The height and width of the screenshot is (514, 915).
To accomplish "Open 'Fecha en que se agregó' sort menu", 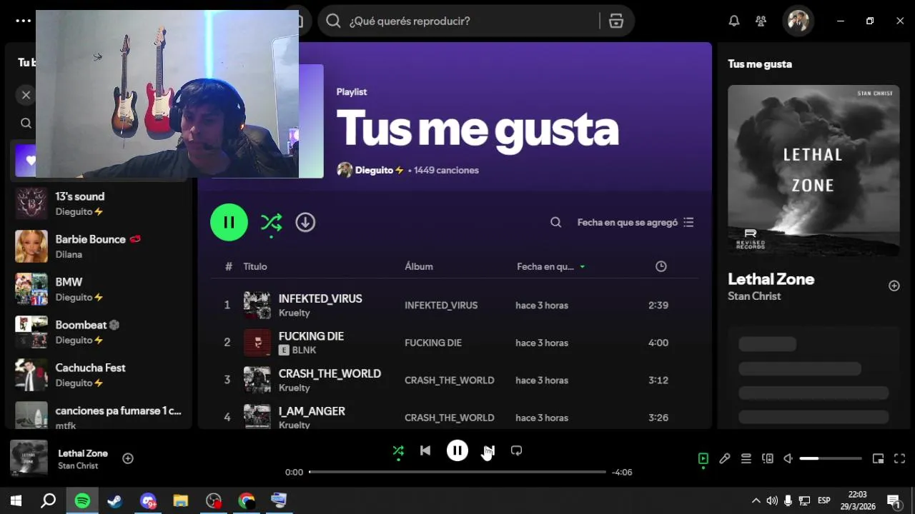I will click(635, 222).
